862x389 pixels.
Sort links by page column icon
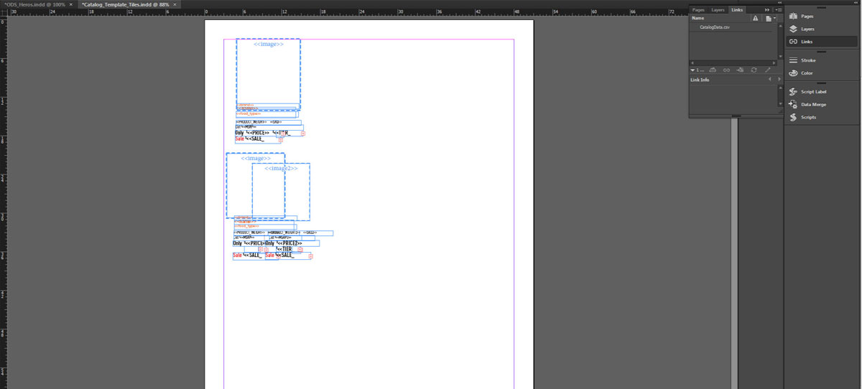pos(768,18)
